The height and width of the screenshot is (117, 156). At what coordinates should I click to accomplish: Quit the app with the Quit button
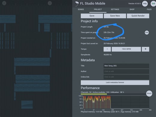point(153,4)
